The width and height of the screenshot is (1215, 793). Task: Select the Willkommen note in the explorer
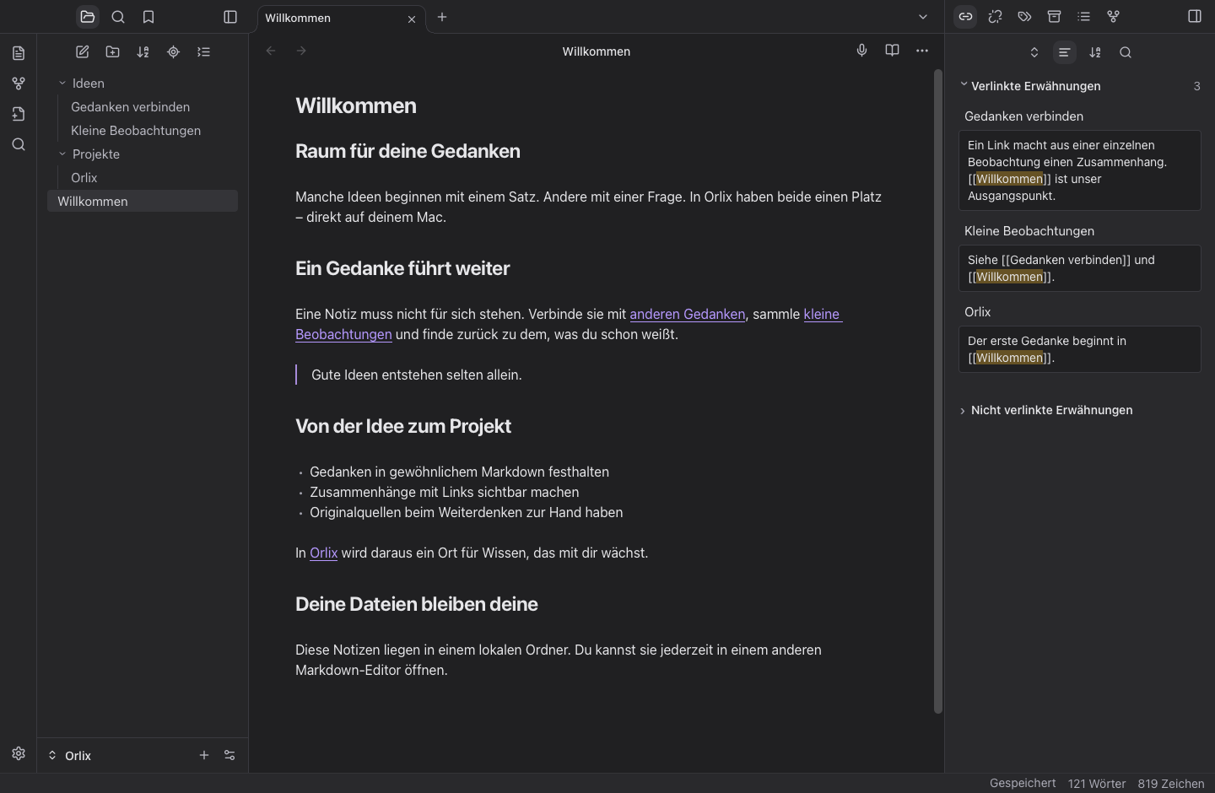[143, 202]
